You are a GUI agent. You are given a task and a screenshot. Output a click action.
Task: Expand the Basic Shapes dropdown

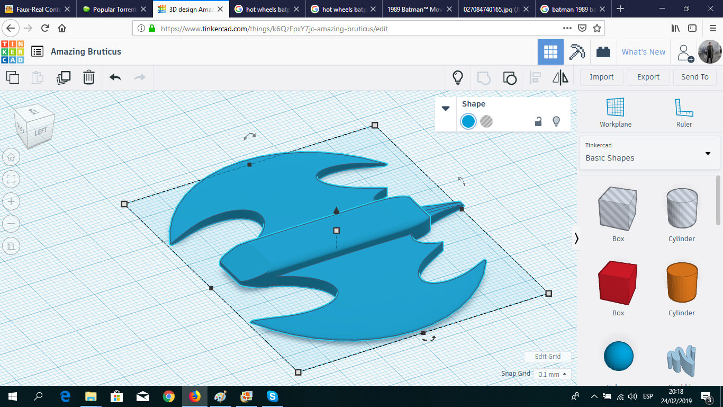[708, 153]
